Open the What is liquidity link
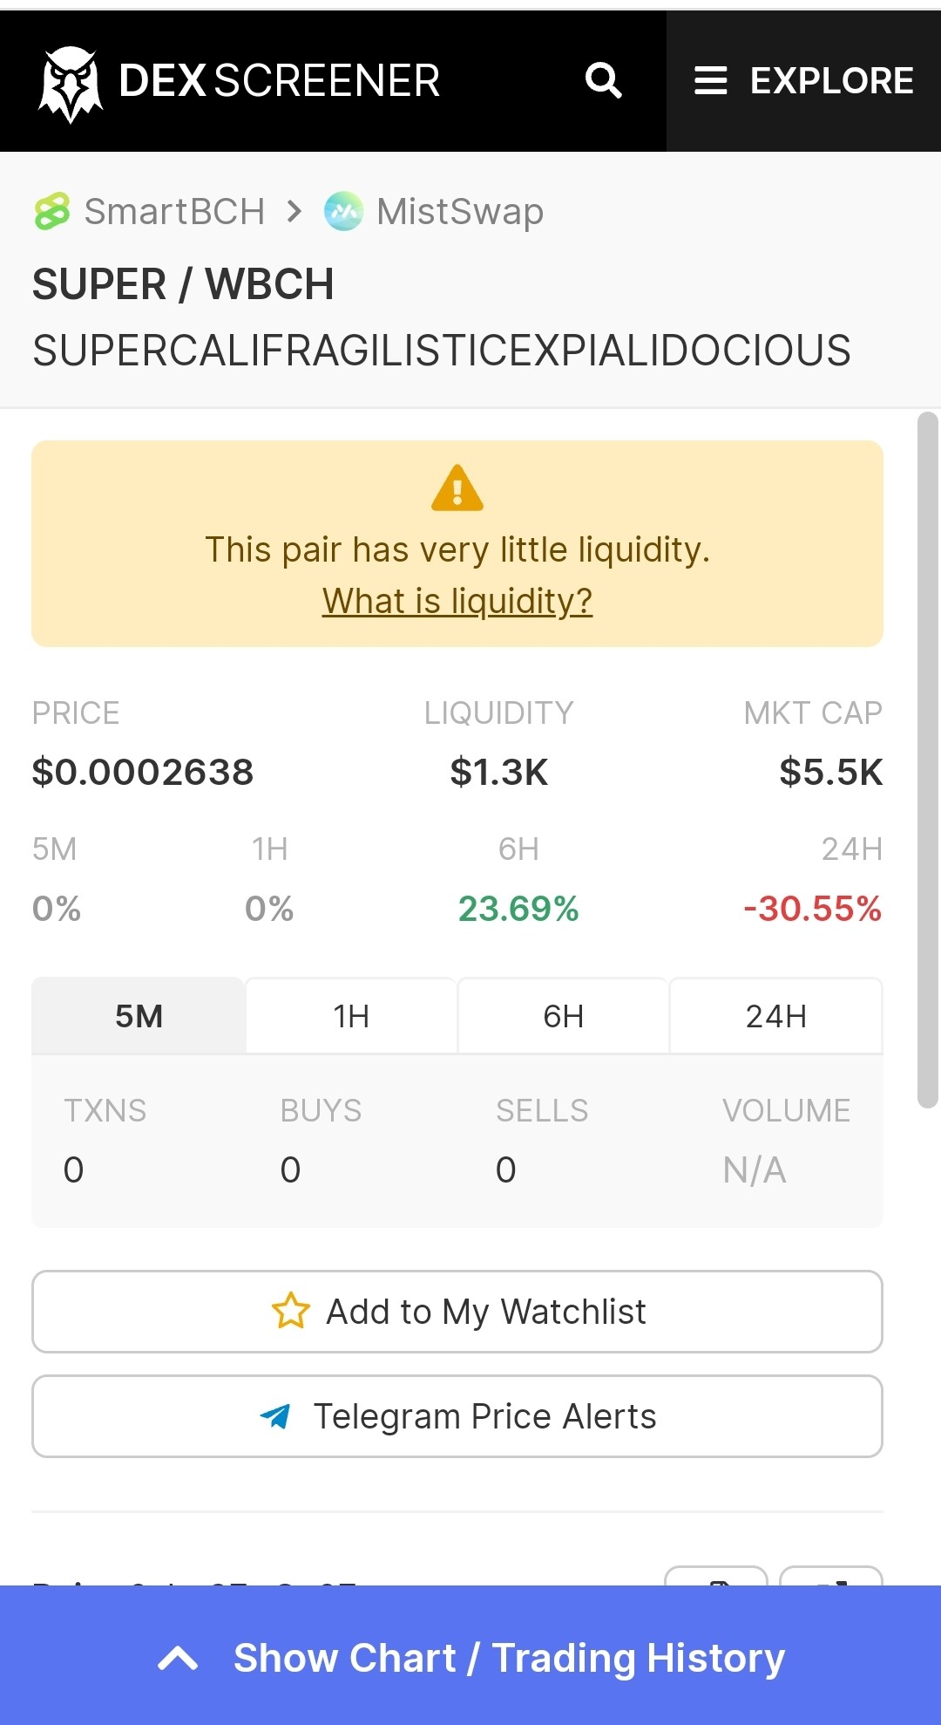Image resolution: width=941 pixels, height=1725 pixels. coord(457,601)
